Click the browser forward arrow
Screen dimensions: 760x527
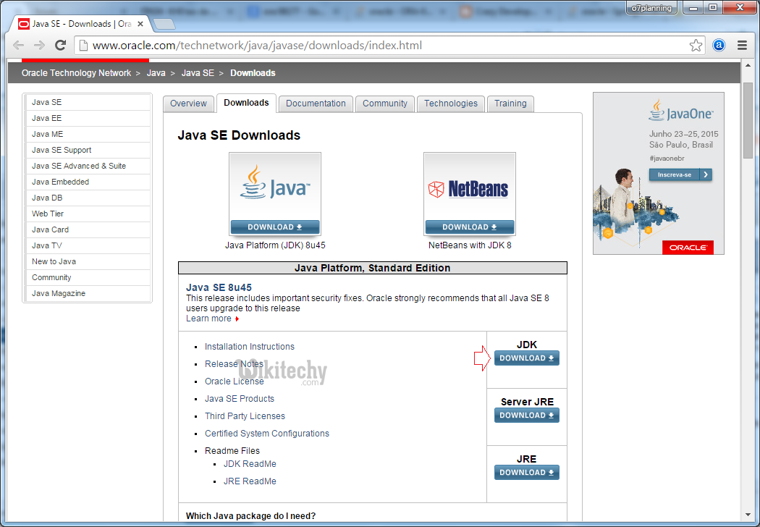[x=39, y=45]
